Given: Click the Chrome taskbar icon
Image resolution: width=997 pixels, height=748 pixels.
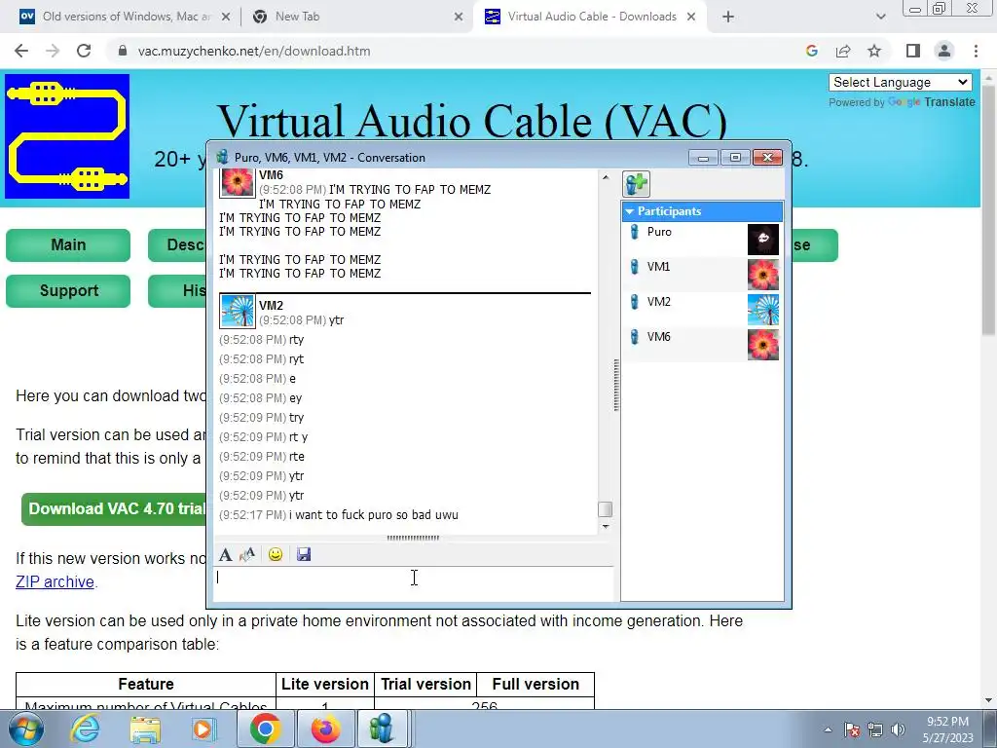Looking at the screenshot, I should coord(266,729).
